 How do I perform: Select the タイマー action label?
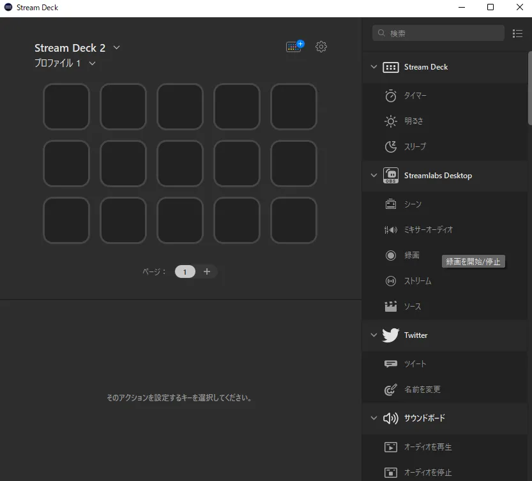(x=415, y=96)
